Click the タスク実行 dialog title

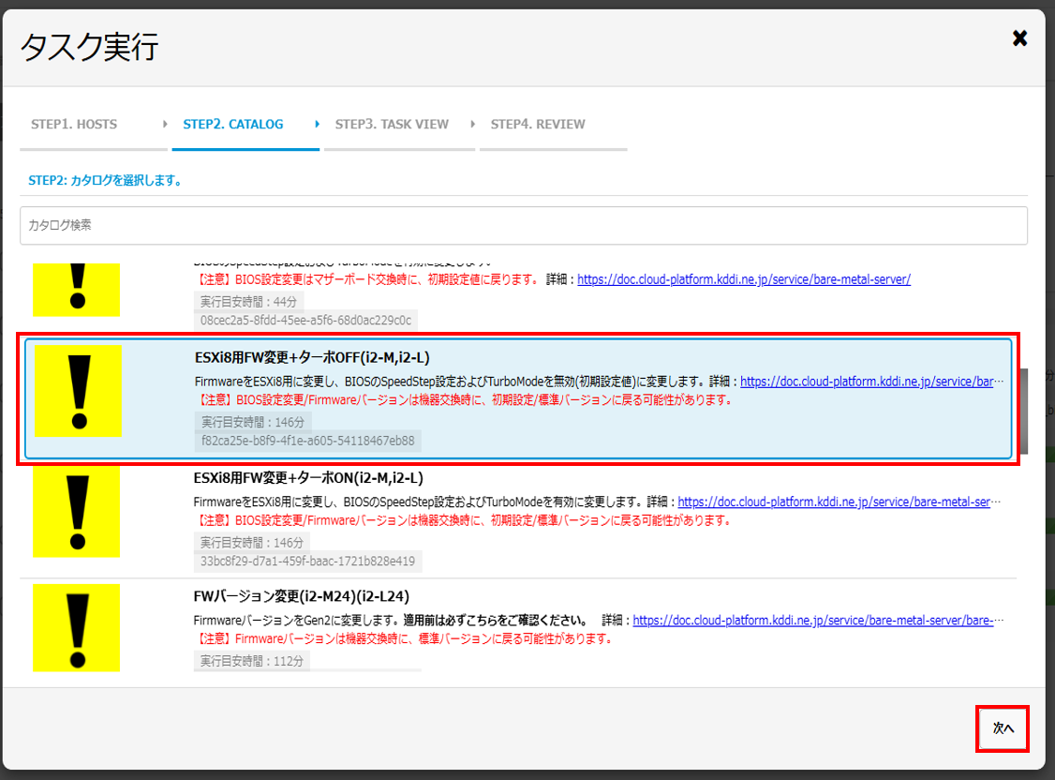click(90, 47)
